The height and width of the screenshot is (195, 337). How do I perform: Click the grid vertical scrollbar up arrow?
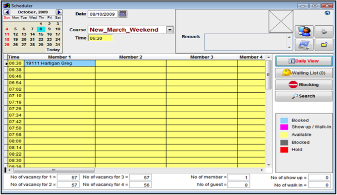269,57
